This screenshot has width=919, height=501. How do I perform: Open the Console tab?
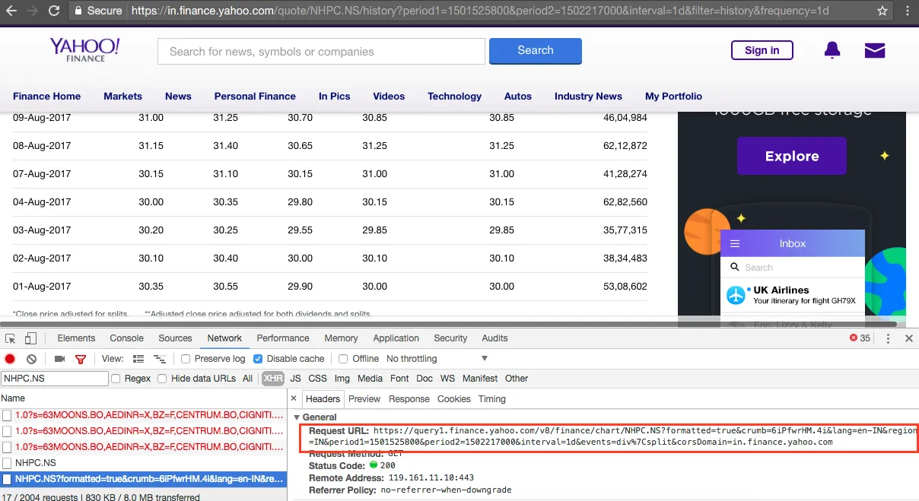tap(126, 338)
